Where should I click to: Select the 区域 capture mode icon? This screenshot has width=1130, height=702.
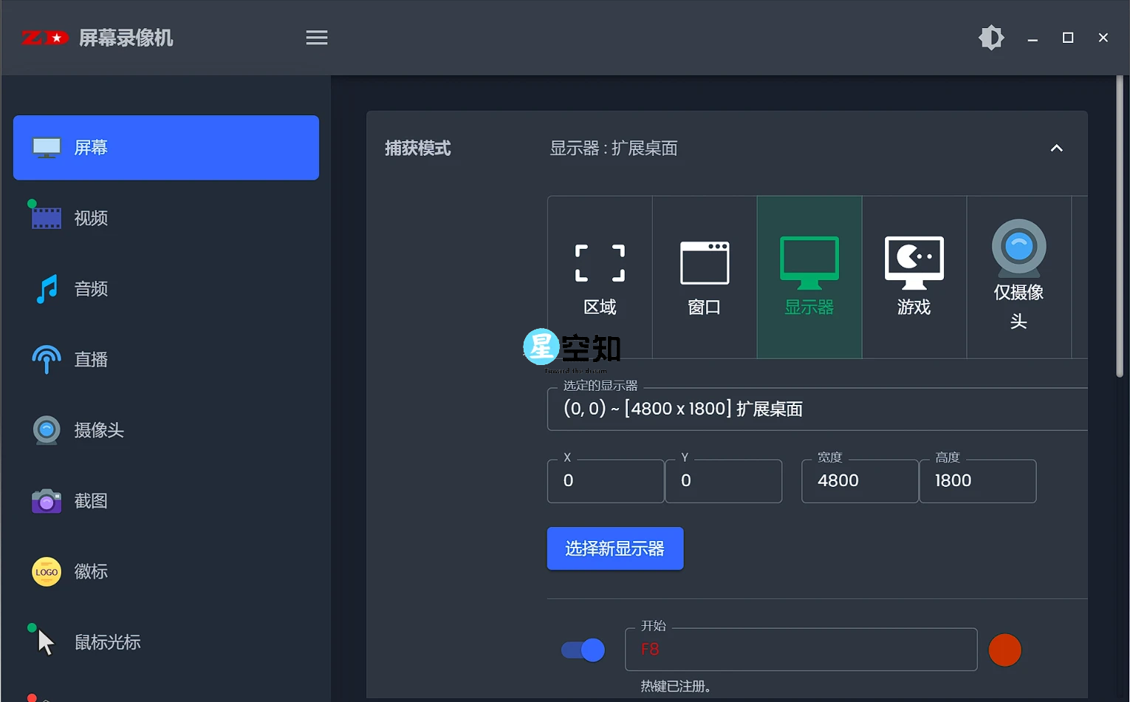pos(599,277)
